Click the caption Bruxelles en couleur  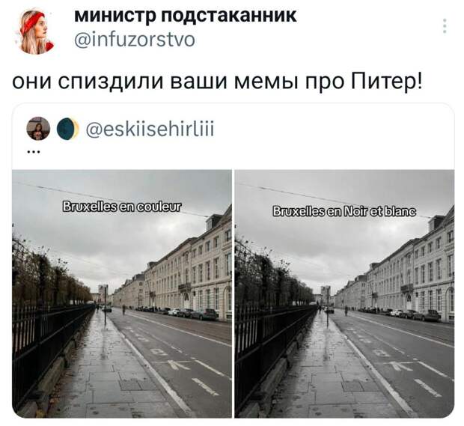121,207
